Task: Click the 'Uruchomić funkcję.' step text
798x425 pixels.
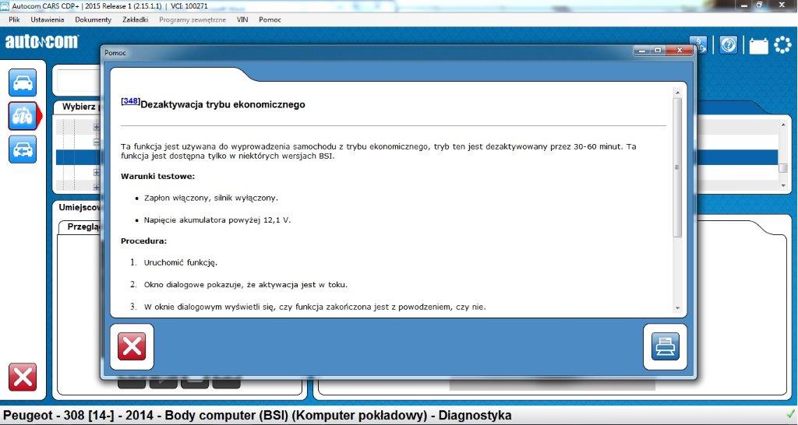Action: click(x=181, y=263)
